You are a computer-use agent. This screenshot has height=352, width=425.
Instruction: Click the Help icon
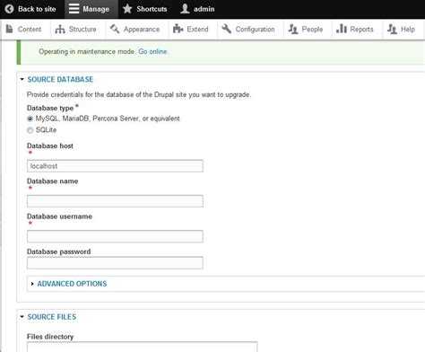[x=392, y=29]
